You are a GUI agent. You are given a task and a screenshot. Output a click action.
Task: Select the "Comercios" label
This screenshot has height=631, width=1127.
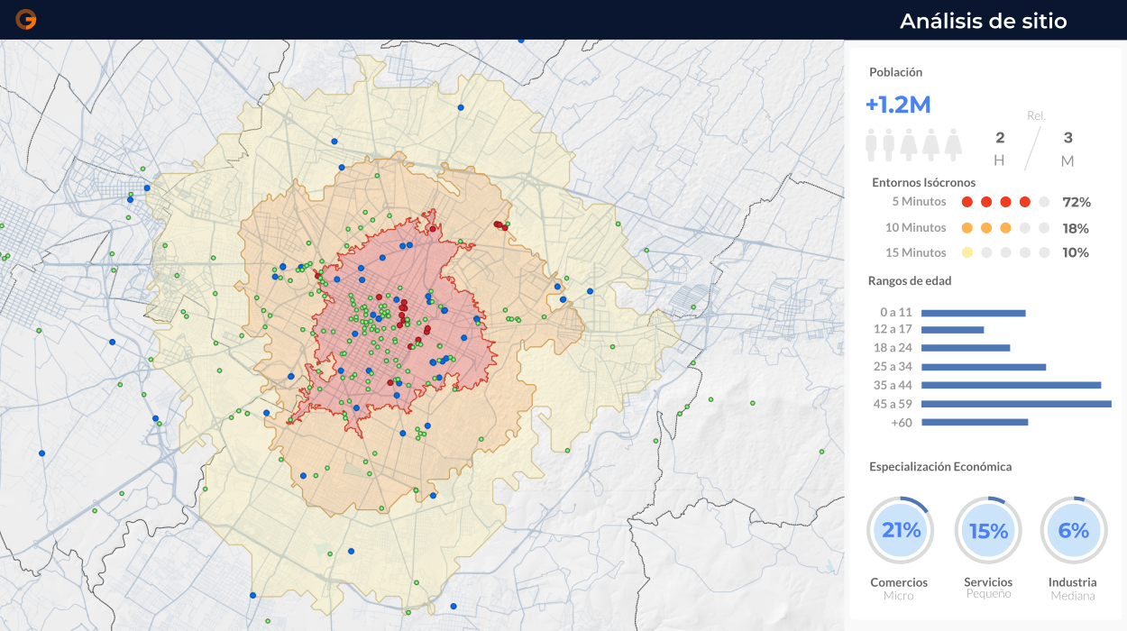899,582
